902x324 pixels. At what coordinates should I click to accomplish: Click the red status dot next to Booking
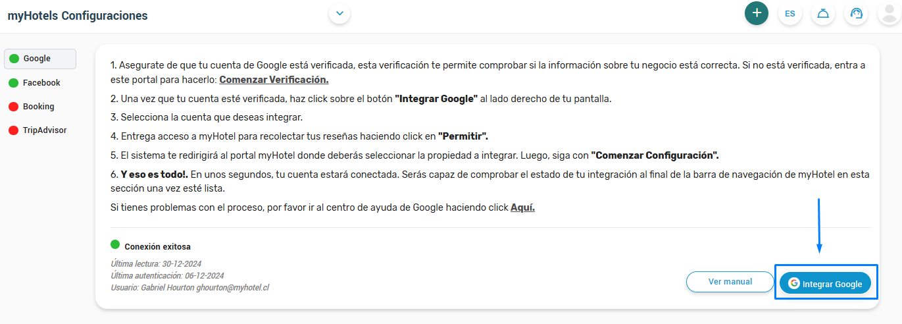[13, 107]
